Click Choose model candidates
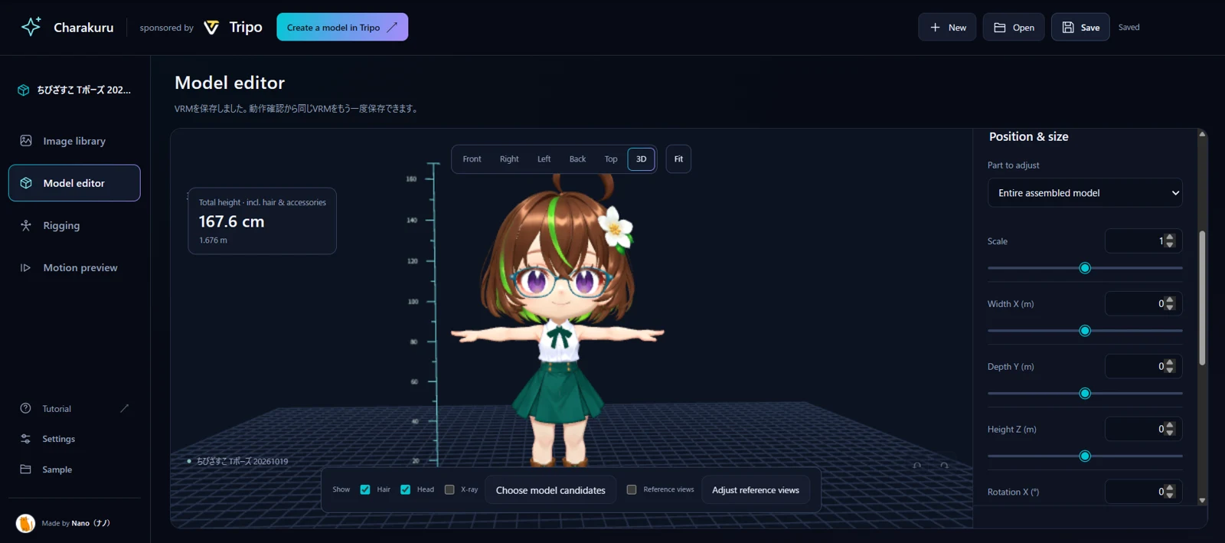Image resolution: width=1225 pixels, height=543 pixels. [550, 490]
